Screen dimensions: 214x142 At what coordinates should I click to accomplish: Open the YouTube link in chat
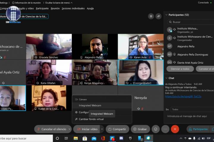pos(183,96)
